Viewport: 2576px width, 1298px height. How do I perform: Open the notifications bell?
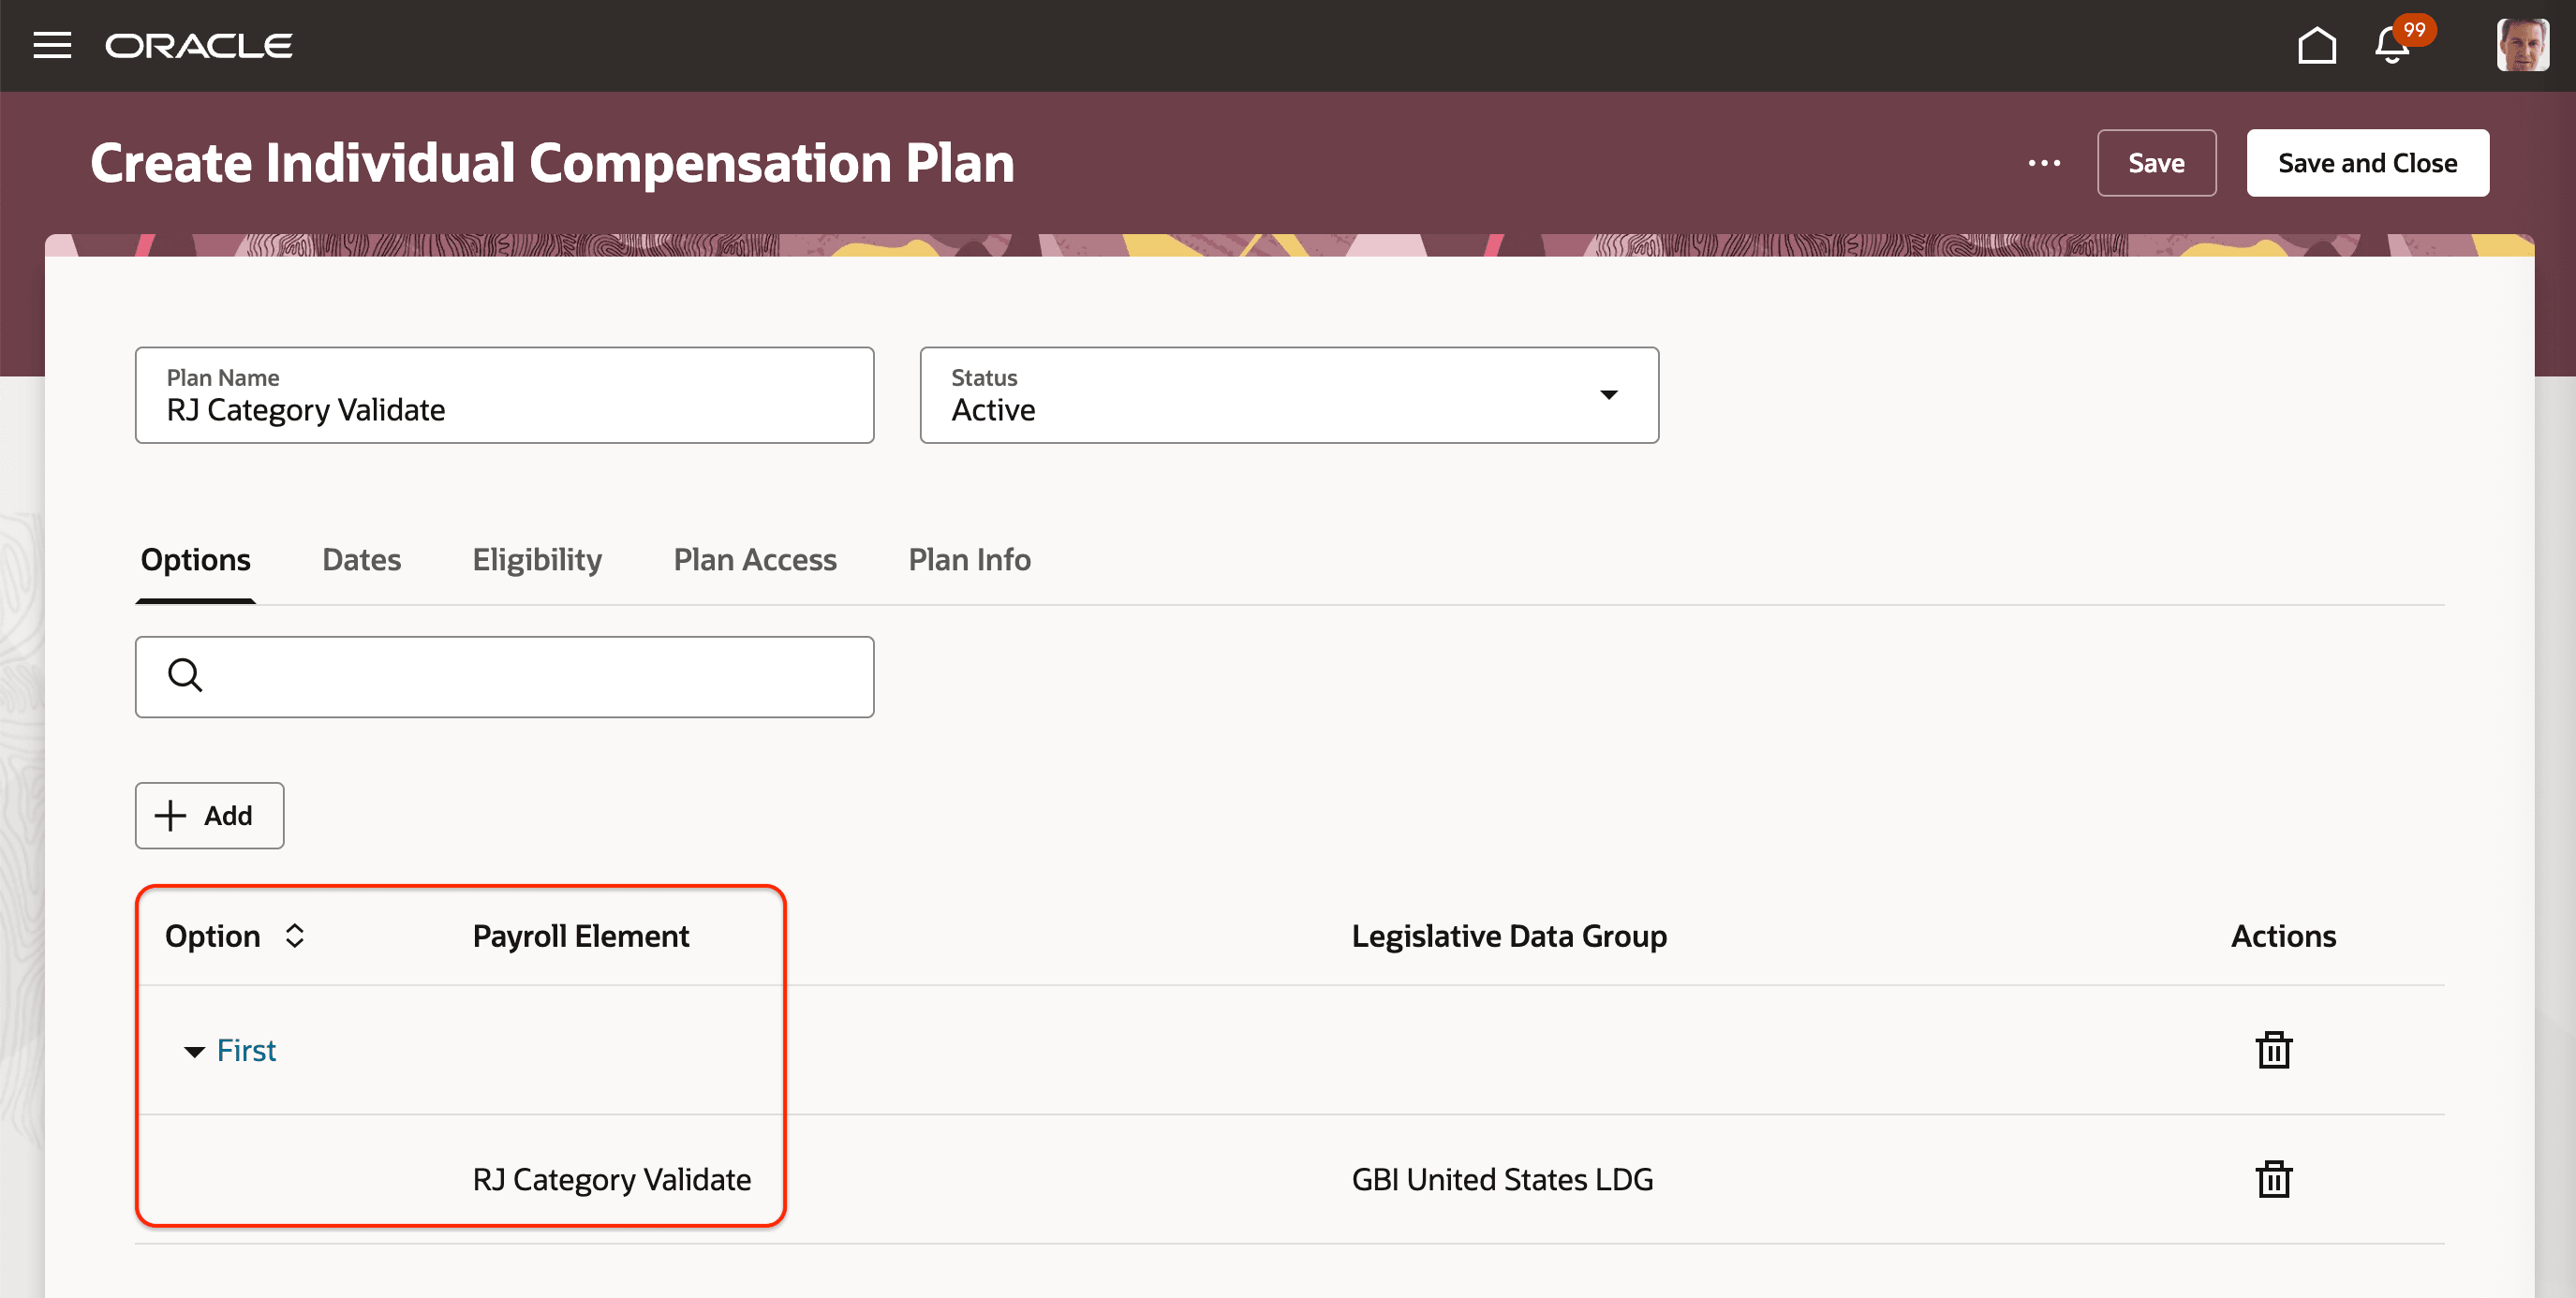pyautogui.click(x=2391, y=46)
